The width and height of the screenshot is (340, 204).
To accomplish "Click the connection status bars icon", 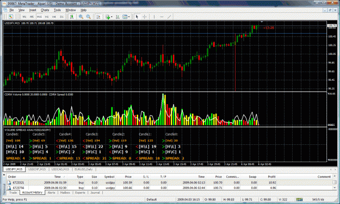I will tap(299, 199).
